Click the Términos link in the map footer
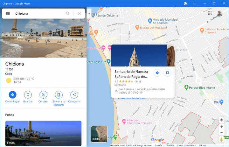Screen dimensions: 229x147 tap(170, 145)
